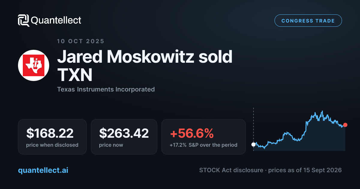Click the dashed disclosure line on chart
360x189 pixels.
click(x=253, y=129)
